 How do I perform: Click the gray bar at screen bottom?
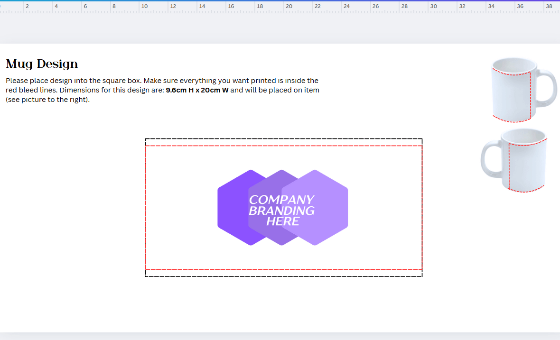(x=280, y=337)
